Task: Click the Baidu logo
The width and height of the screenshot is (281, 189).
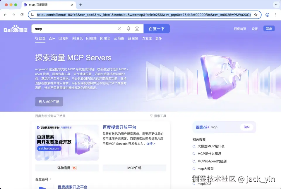Action: 16,29
